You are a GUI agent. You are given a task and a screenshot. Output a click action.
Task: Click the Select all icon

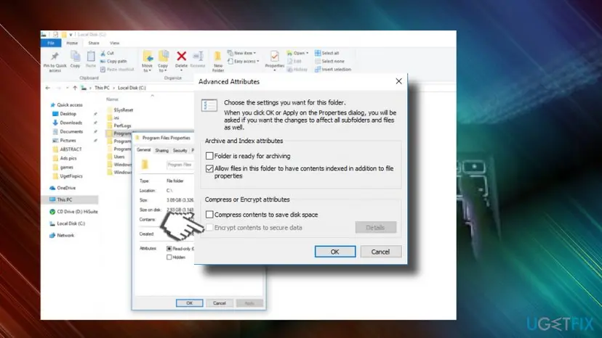click(x=318, y=53)
